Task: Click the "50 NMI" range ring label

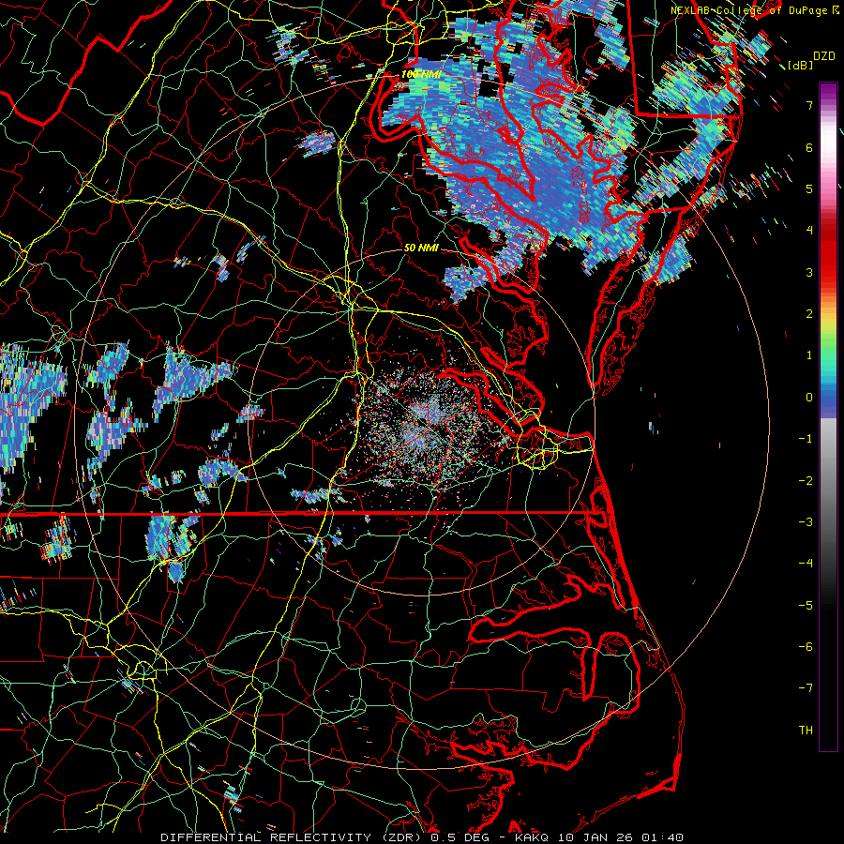Action: [421, 249]
